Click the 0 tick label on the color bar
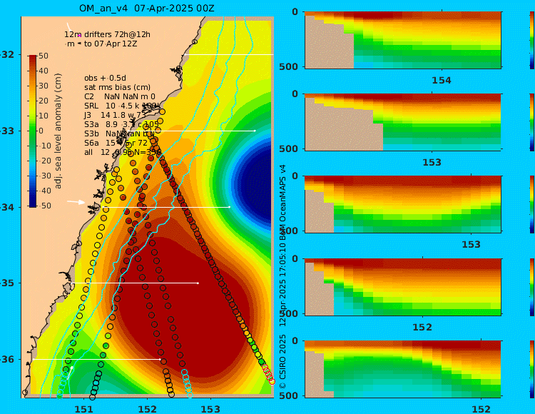 pyautogui.click(x=41, y=131)
